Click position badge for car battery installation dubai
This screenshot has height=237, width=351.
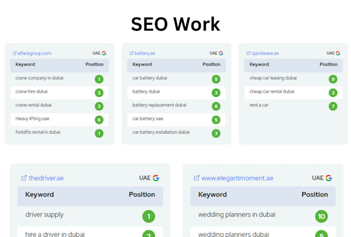click(216, 134)
